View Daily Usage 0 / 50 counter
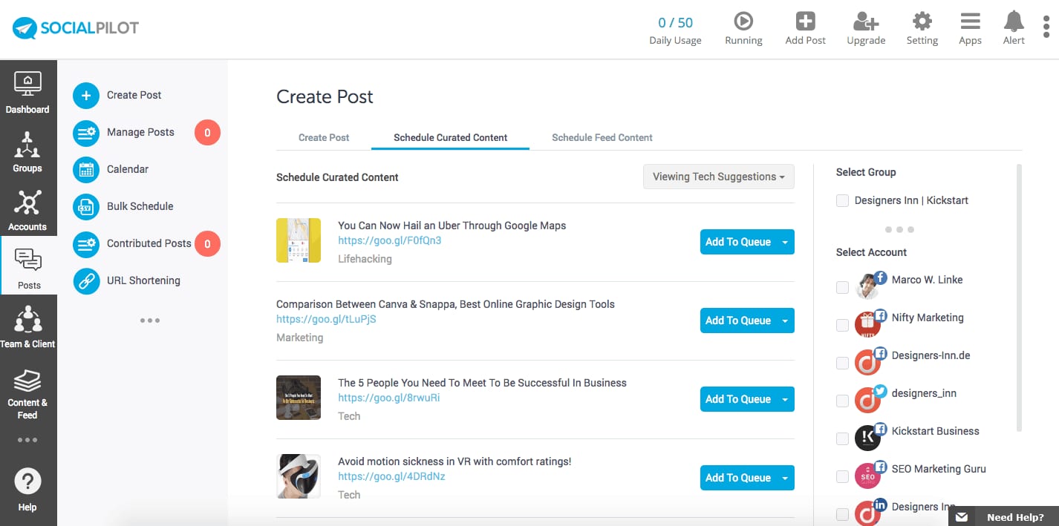This screenshot has height=526, width=1059. pyautogui.click(x=675, y=30)
